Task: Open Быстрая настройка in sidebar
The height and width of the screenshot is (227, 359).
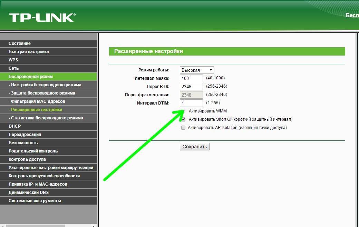Action: point(29,52)
